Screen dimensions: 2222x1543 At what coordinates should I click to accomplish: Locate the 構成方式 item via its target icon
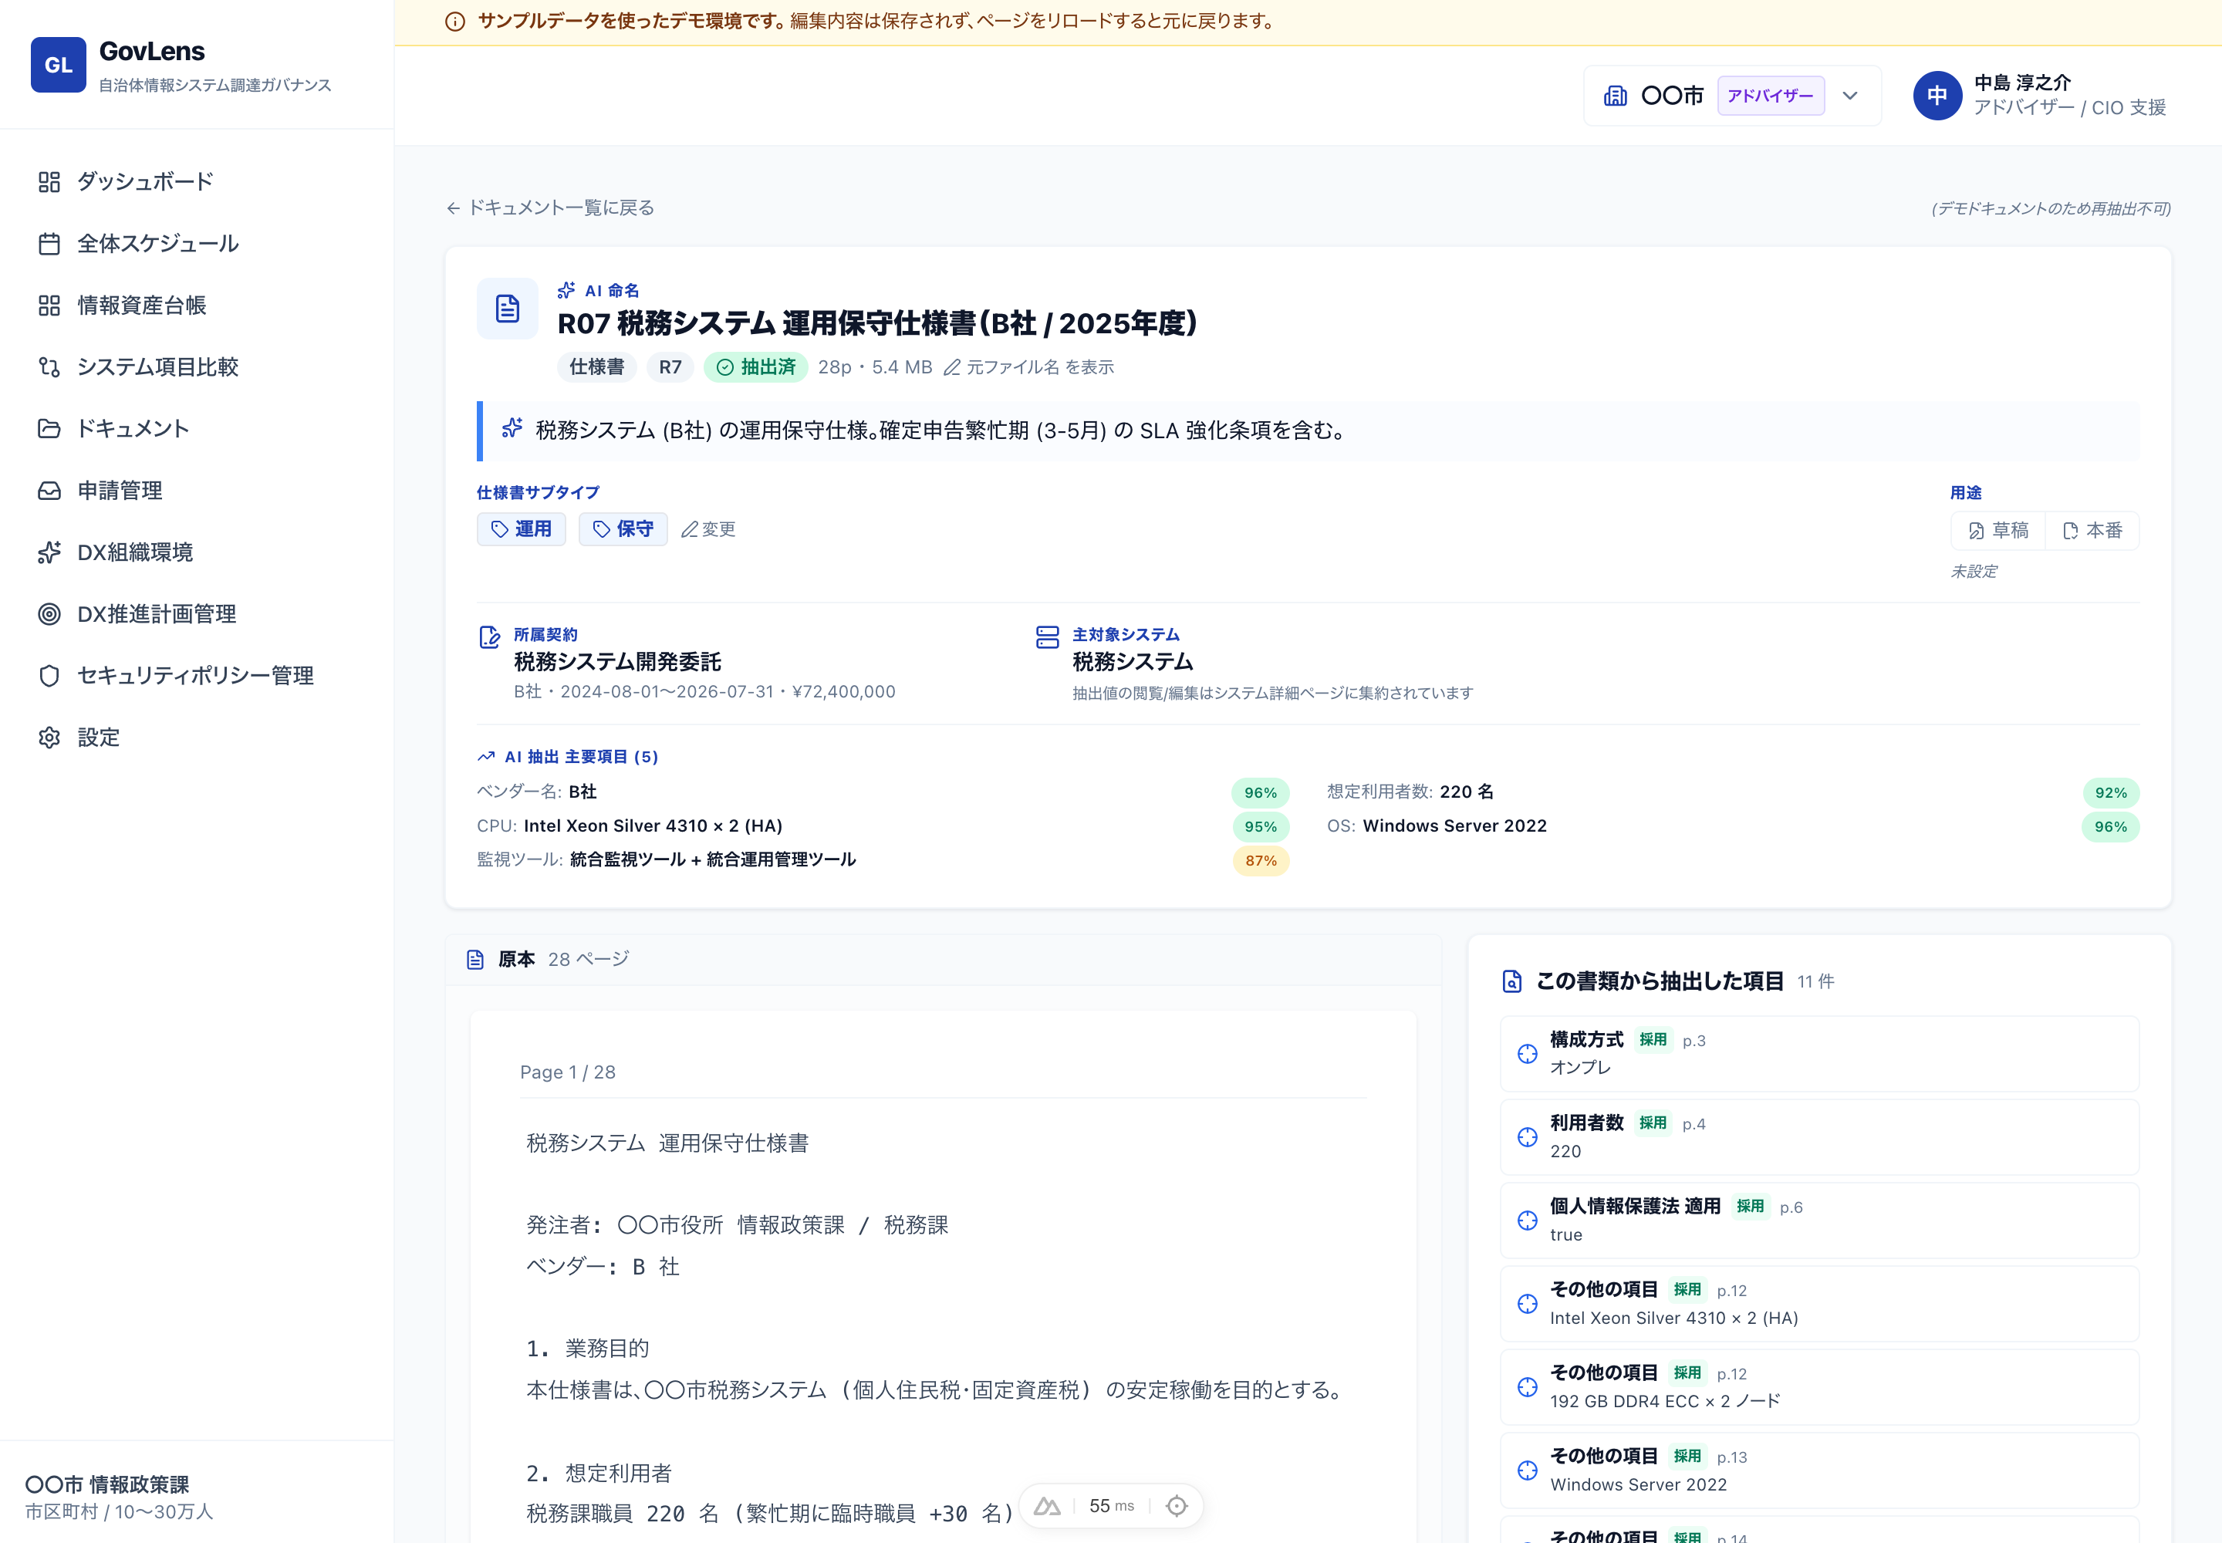(x=1528, y=1054)
